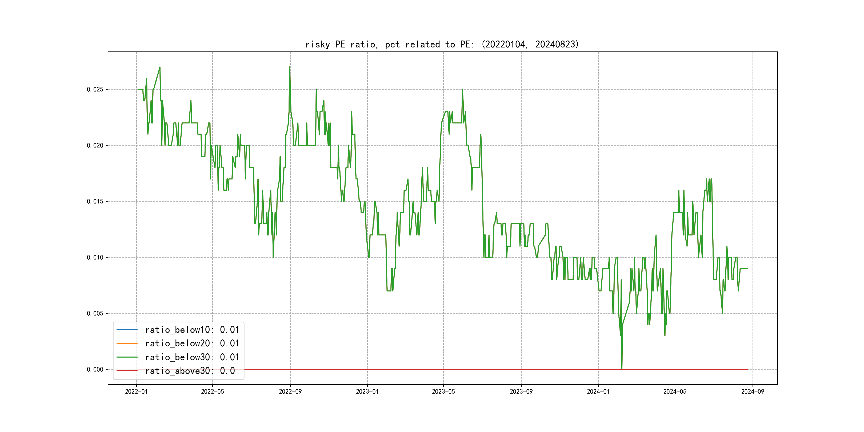This screenshot has width=864, height=432.
Task: Click the green ratio_below30 legend line
Action: coord(127,357)
